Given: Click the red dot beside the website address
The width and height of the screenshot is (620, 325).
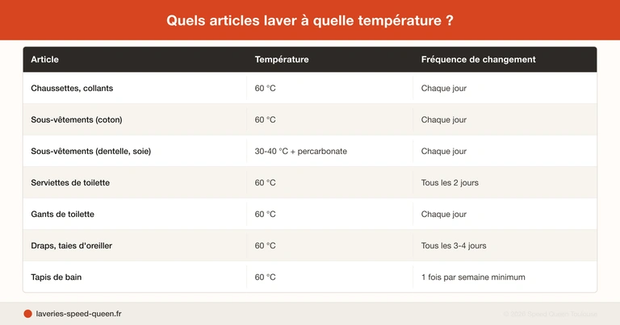Looking at the screenshot, I should point(27,314).
